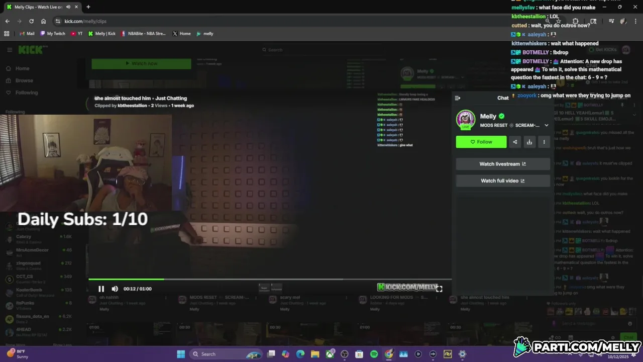Toggle fullscreen on the clip player

pyautogui.click(x=439, y=289)
